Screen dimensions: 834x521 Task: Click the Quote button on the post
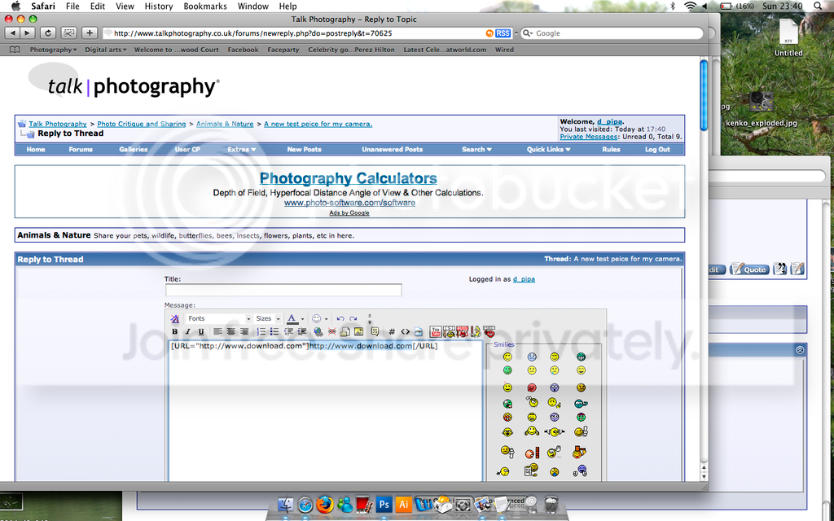click(748, 269)
